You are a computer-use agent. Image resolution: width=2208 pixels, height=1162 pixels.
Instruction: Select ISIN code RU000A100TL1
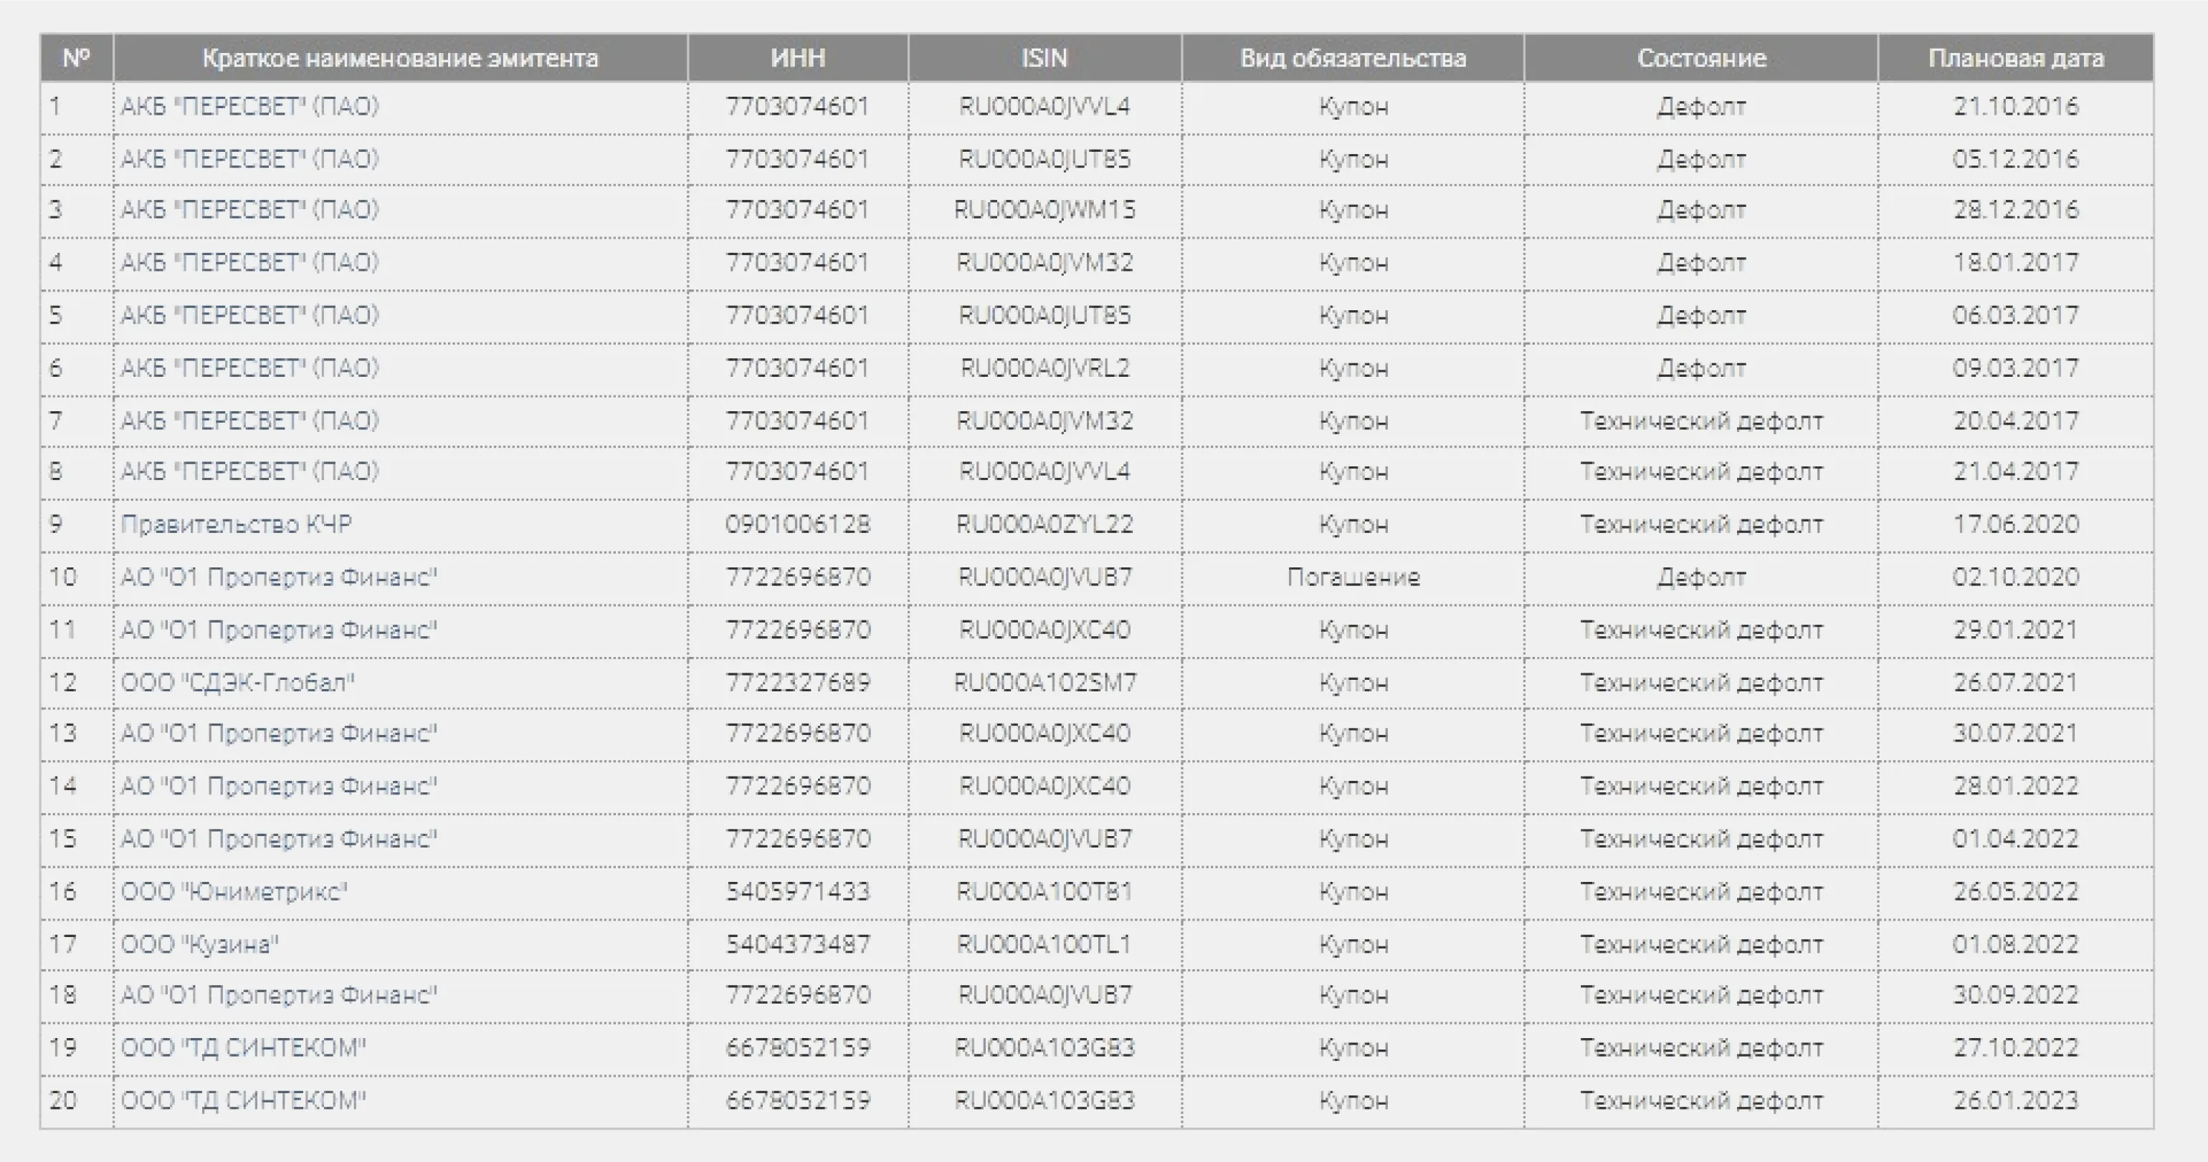click(1044, 943)
